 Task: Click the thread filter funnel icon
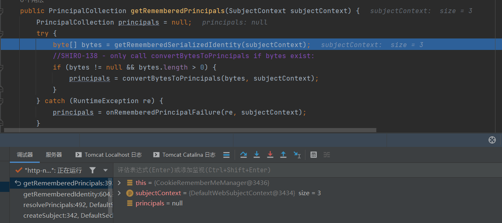[93, 170]
